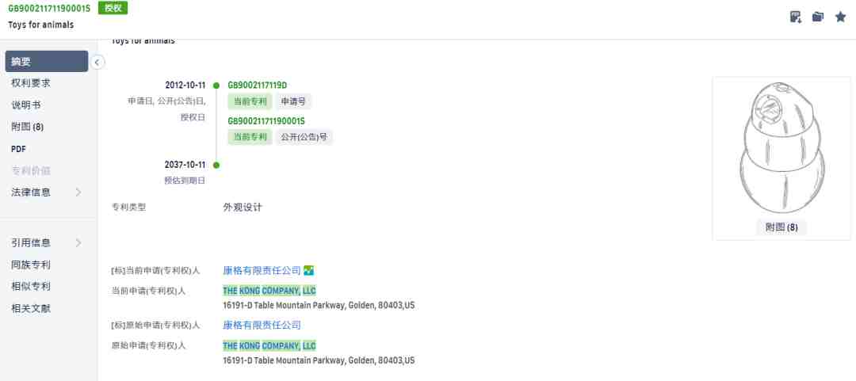The height and width of the screenshot is (381, 856).
Task: Star this patent as a favorite
Action: pyautogui.click(x=840, y=17)
